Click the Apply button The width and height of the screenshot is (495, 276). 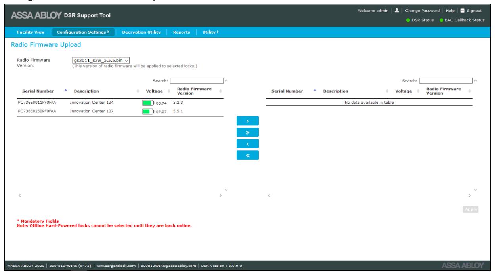coord(470,209)
